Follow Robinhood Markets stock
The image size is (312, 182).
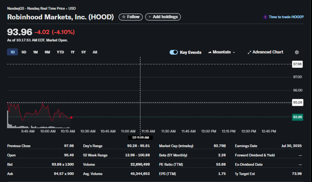point(131,17)
